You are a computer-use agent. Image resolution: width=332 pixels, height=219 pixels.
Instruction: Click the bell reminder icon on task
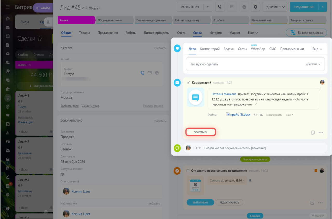[x=250, y=181]
